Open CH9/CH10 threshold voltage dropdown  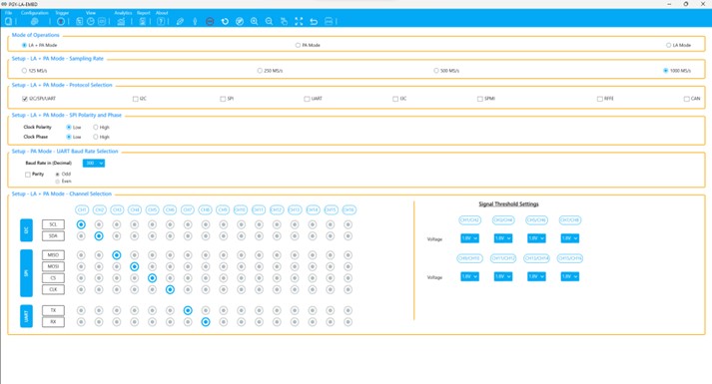[469, 276]
